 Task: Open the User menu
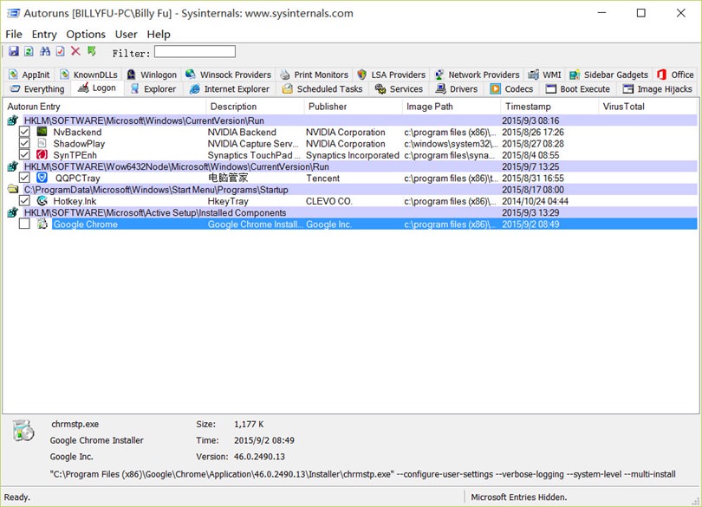[126, 34]
